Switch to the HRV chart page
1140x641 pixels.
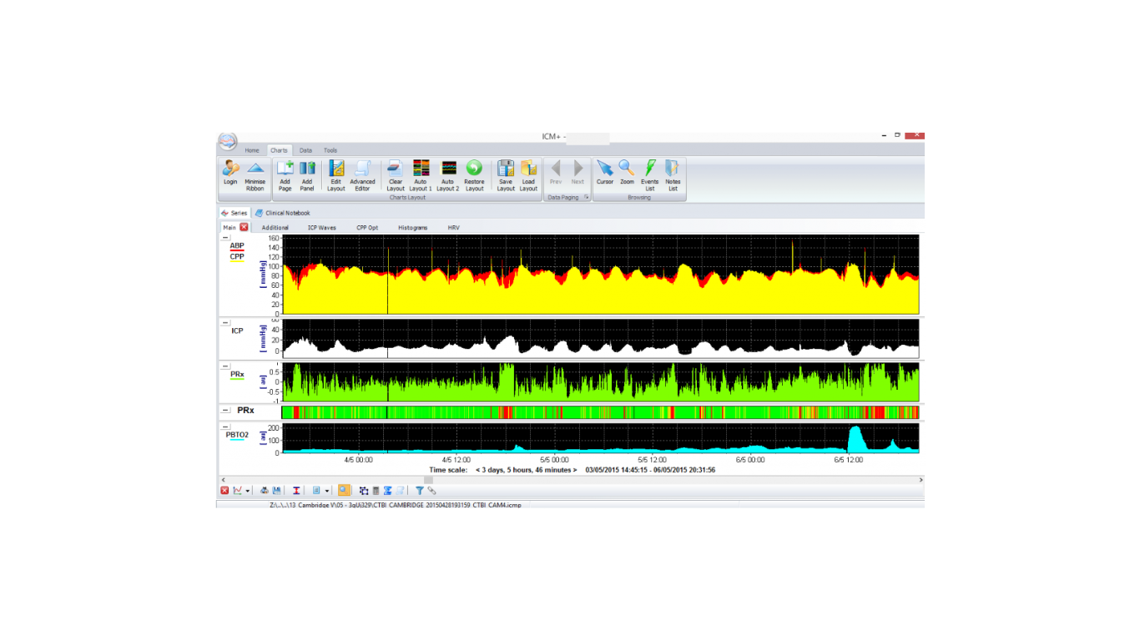pos(453,227)
